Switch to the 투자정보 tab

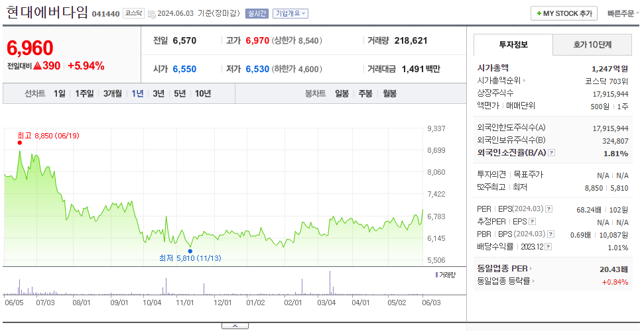click(x=513, y=45)
